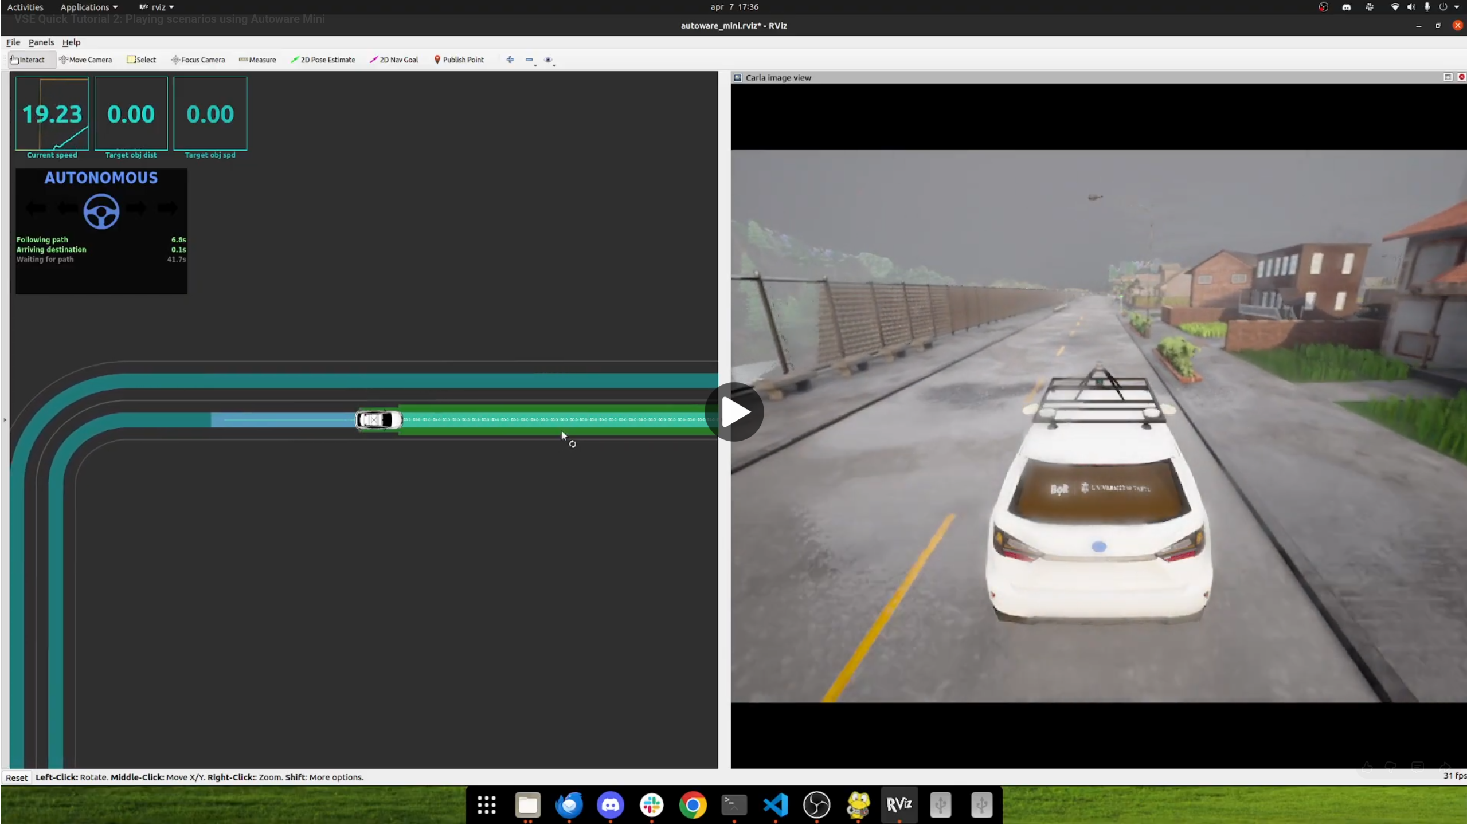The height and width of the screenshot is (825, 1467).
Task: Open first USB drive in dock
Action: [x=941, y=805]
